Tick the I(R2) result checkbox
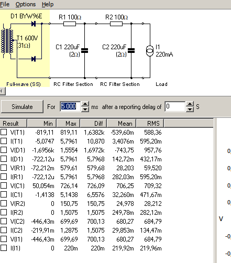This screenshot has width=231, height=263. click(x=4, y=212)
